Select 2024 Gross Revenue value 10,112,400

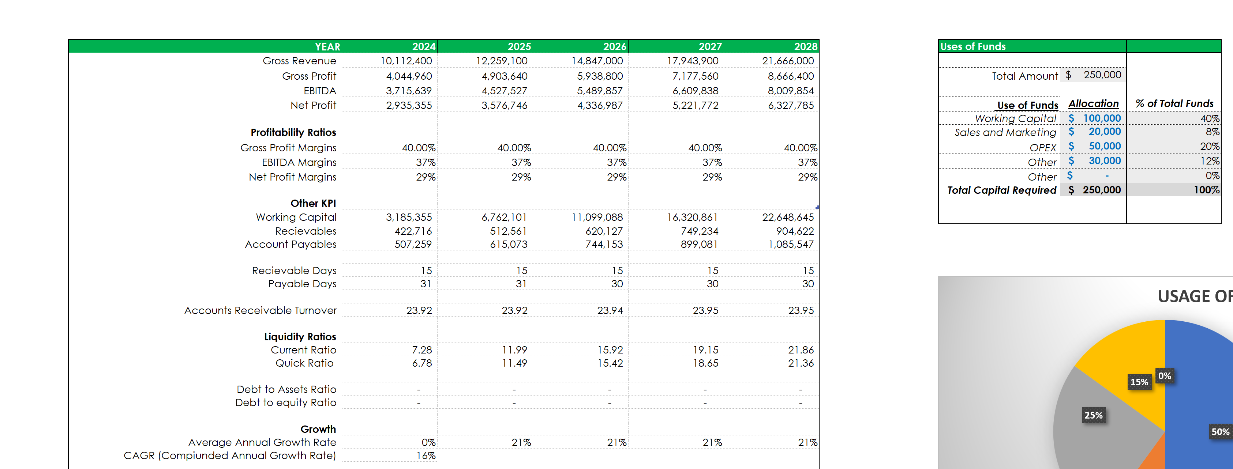coord(406,61)
